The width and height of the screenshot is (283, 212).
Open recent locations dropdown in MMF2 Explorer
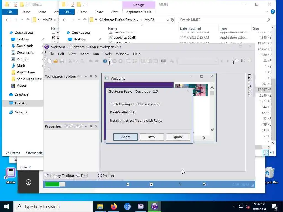tap(79, 20)
